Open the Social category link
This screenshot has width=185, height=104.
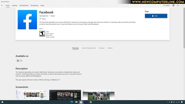point(53,16)
